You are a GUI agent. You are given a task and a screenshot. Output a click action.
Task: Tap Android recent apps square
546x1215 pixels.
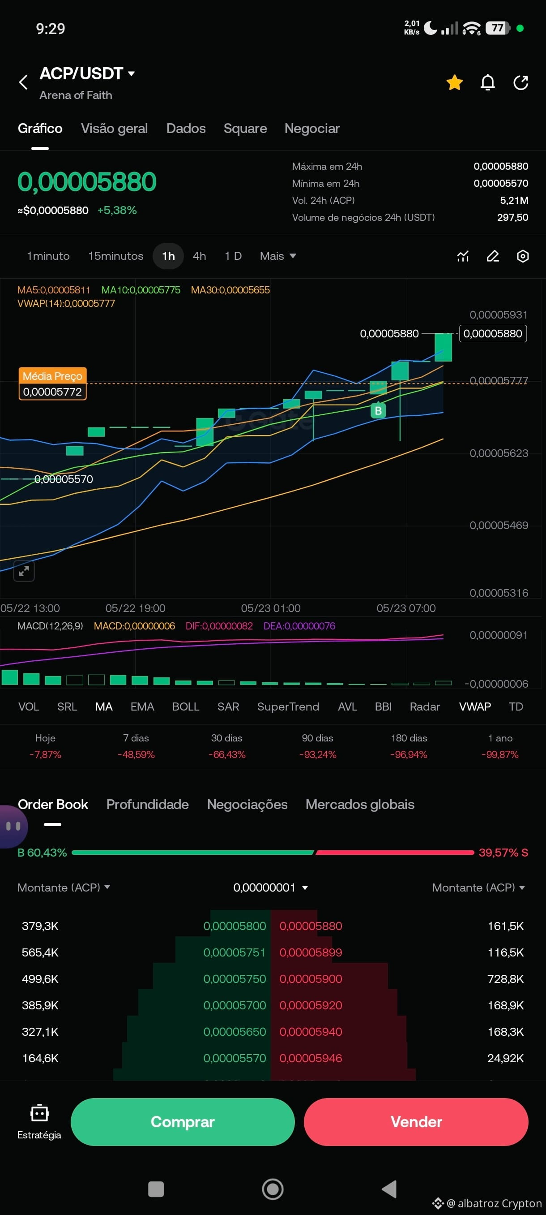click(156, 1189)
